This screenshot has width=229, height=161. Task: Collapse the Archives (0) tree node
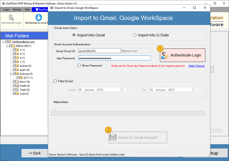pyautogui.click(x=11, y=74)
